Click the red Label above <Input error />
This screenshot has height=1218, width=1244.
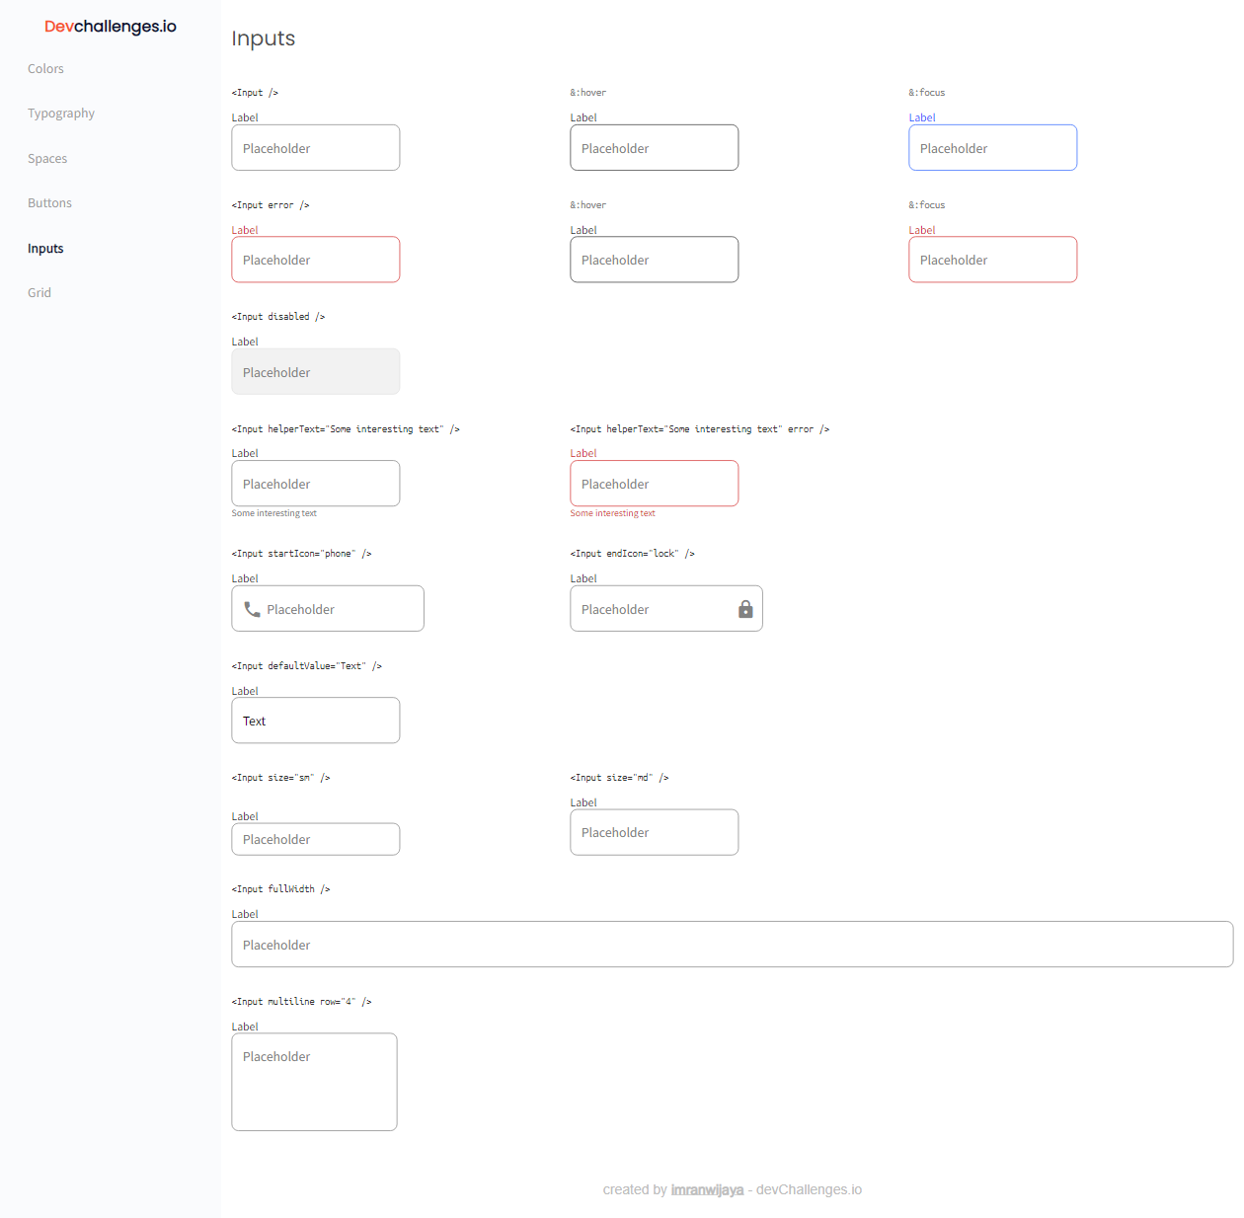(x=245, y=230)
